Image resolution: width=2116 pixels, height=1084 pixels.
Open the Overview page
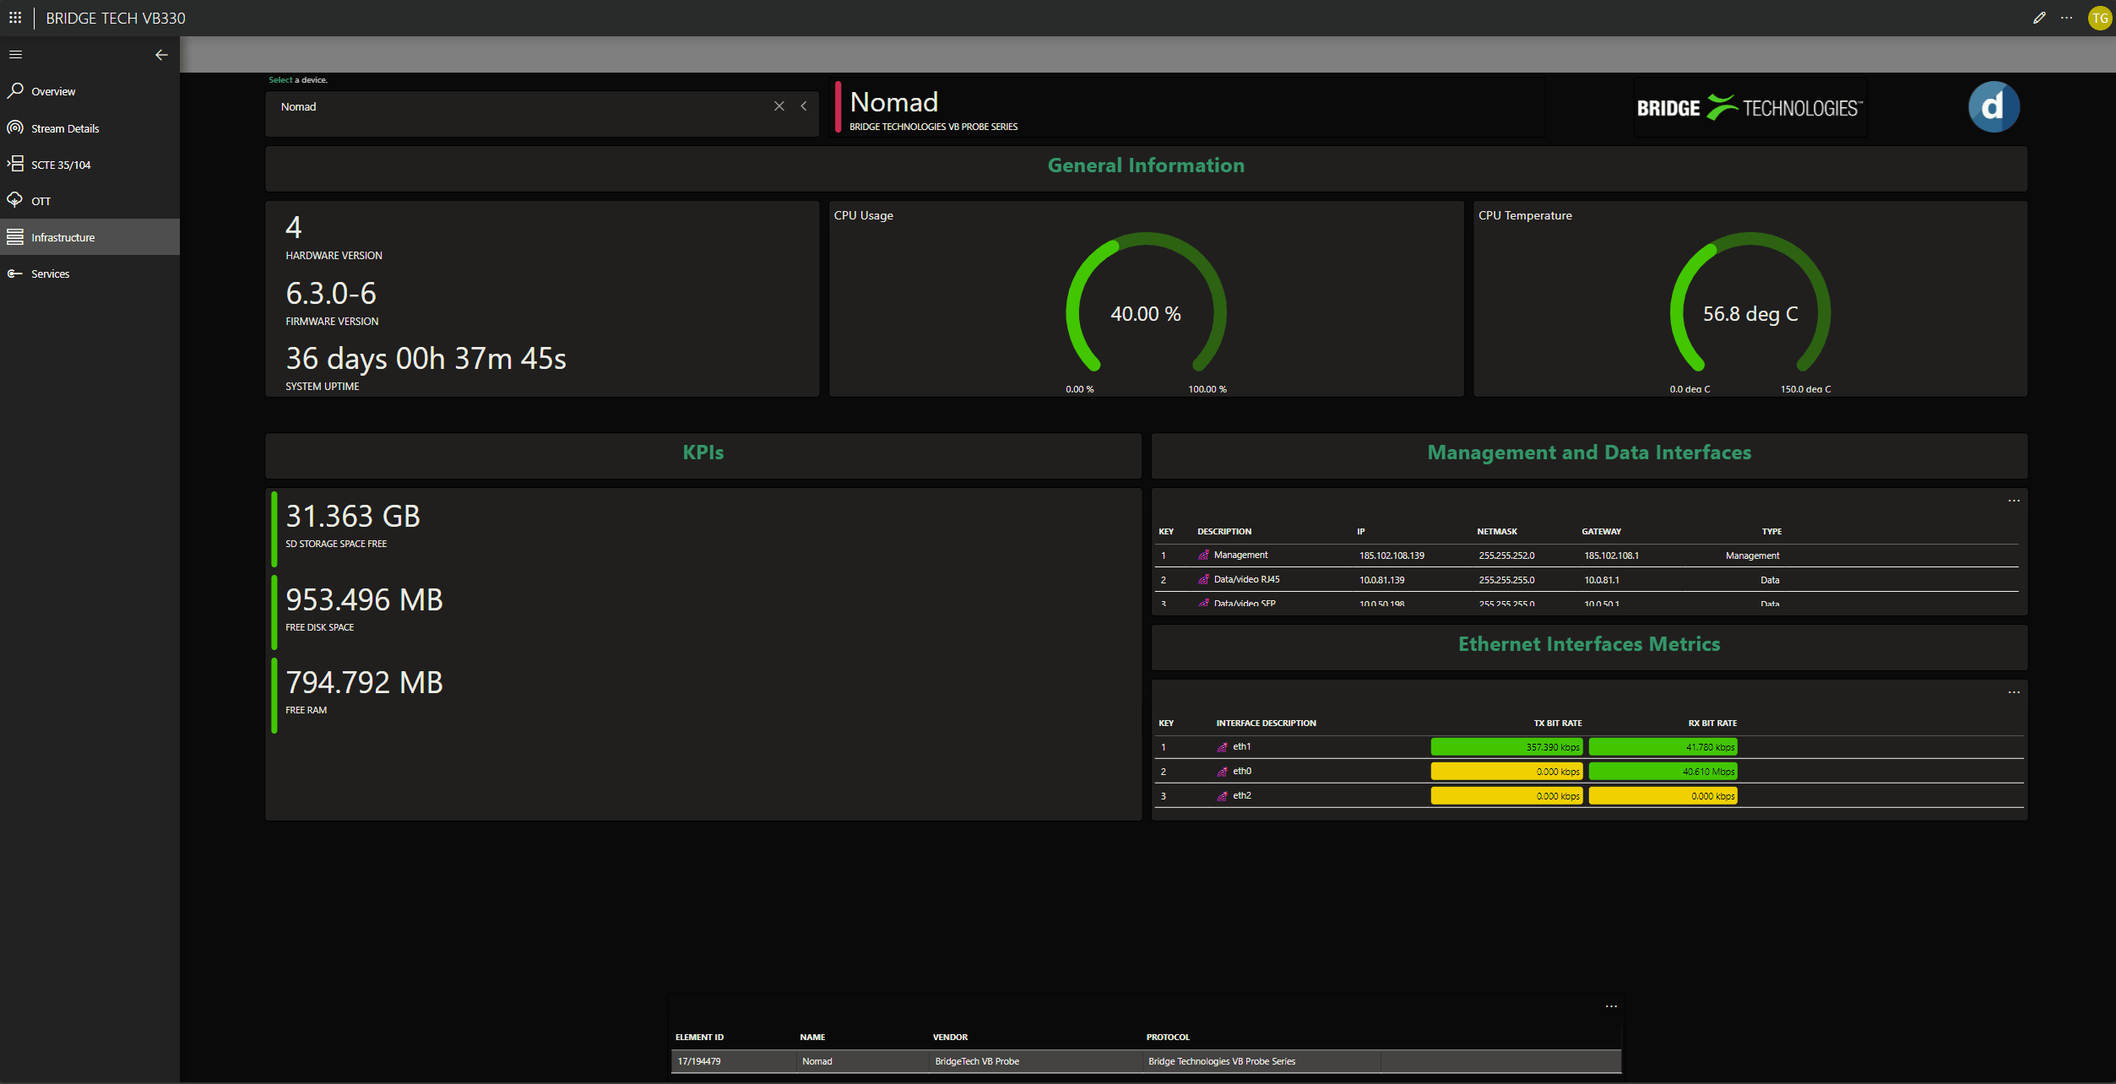pyautogui.click(x=90, y=91)
